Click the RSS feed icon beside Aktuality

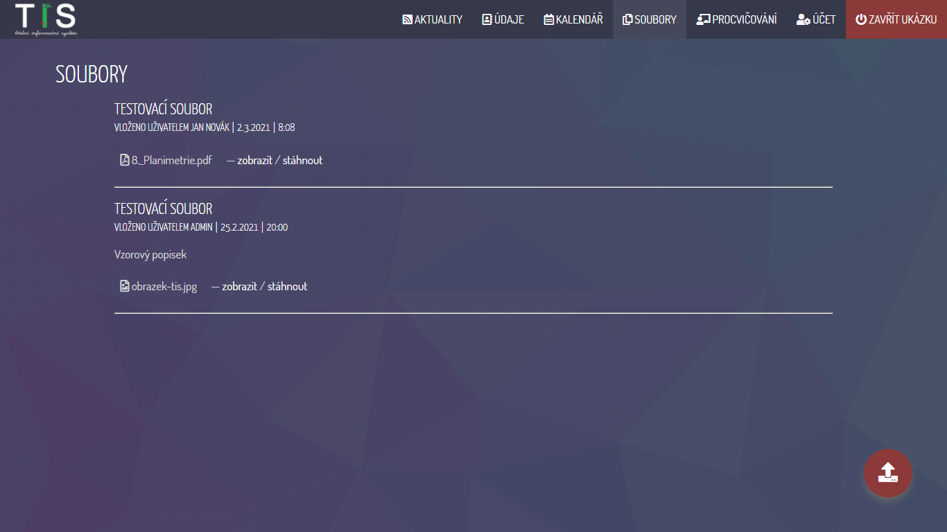[x=407, y=19]
